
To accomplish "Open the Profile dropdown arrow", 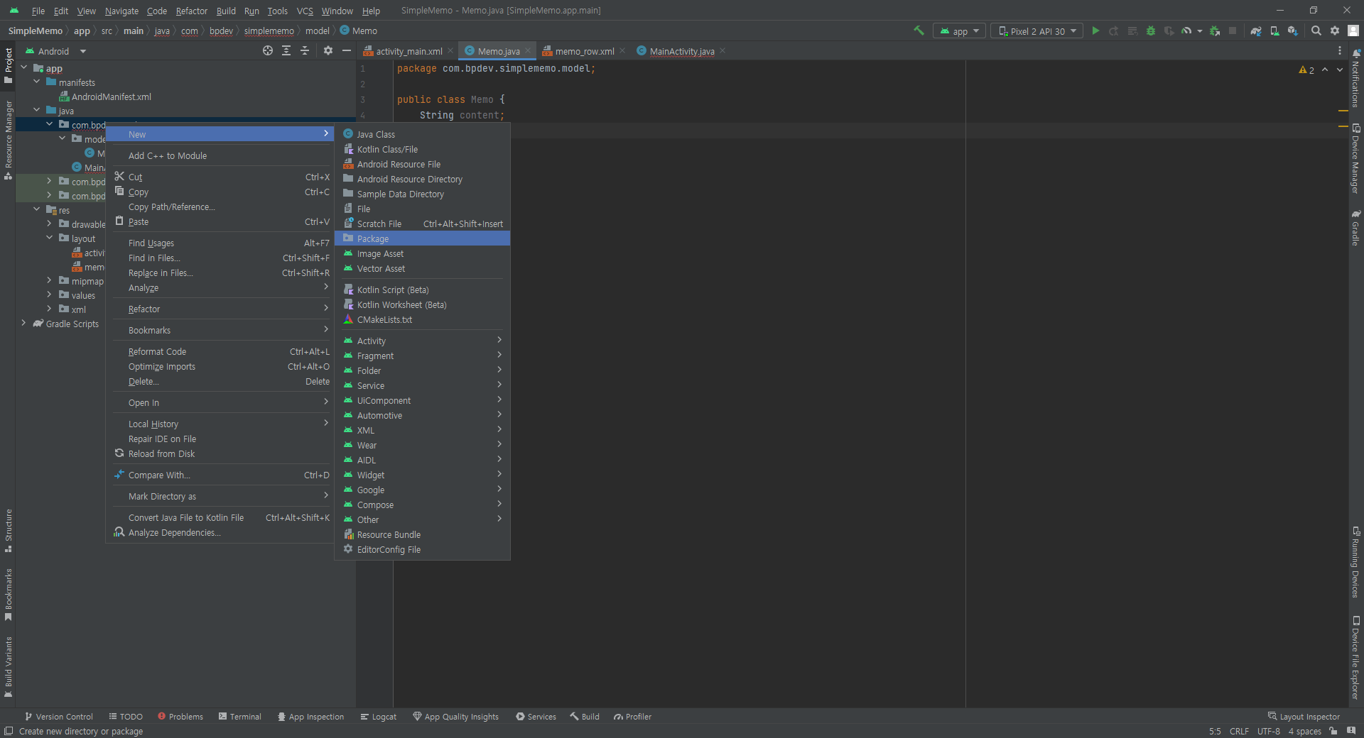I will tap(1199, 31).
